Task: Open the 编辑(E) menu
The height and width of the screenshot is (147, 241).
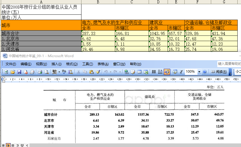Action: (x=26, y=64)
